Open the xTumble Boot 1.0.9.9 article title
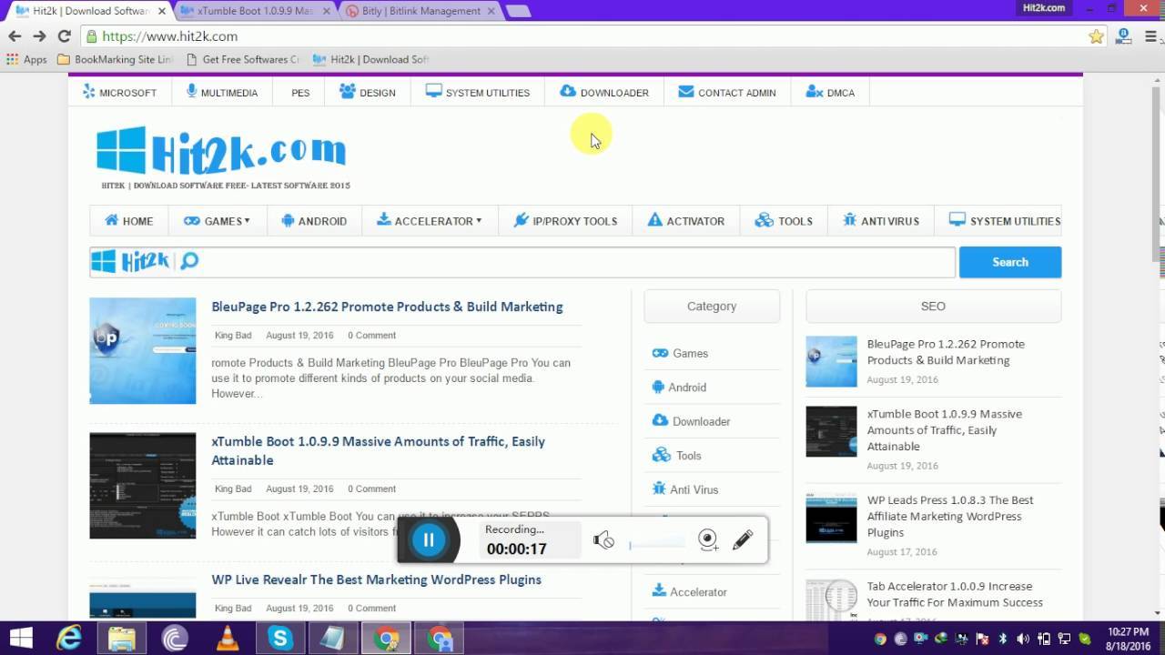Viewport: 1165px width, 655px height. [378, 450]
